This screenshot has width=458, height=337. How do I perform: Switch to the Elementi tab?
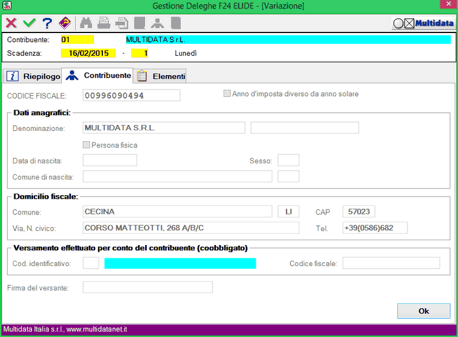coord(160,76)
